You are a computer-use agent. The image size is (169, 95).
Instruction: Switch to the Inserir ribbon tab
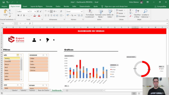pyautogui.click(x=25, y=6)
